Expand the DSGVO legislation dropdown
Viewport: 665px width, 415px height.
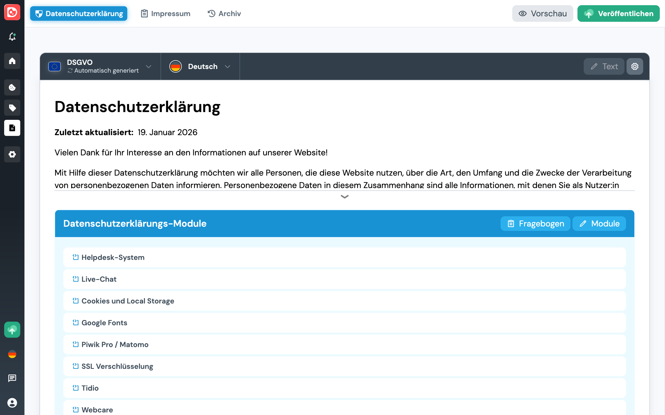[148, 66]
